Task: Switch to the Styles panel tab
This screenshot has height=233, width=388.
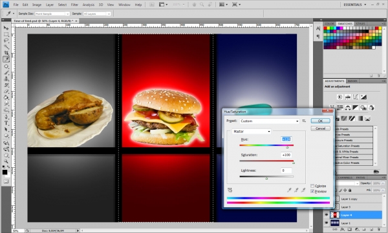Action: click(360, 24)
